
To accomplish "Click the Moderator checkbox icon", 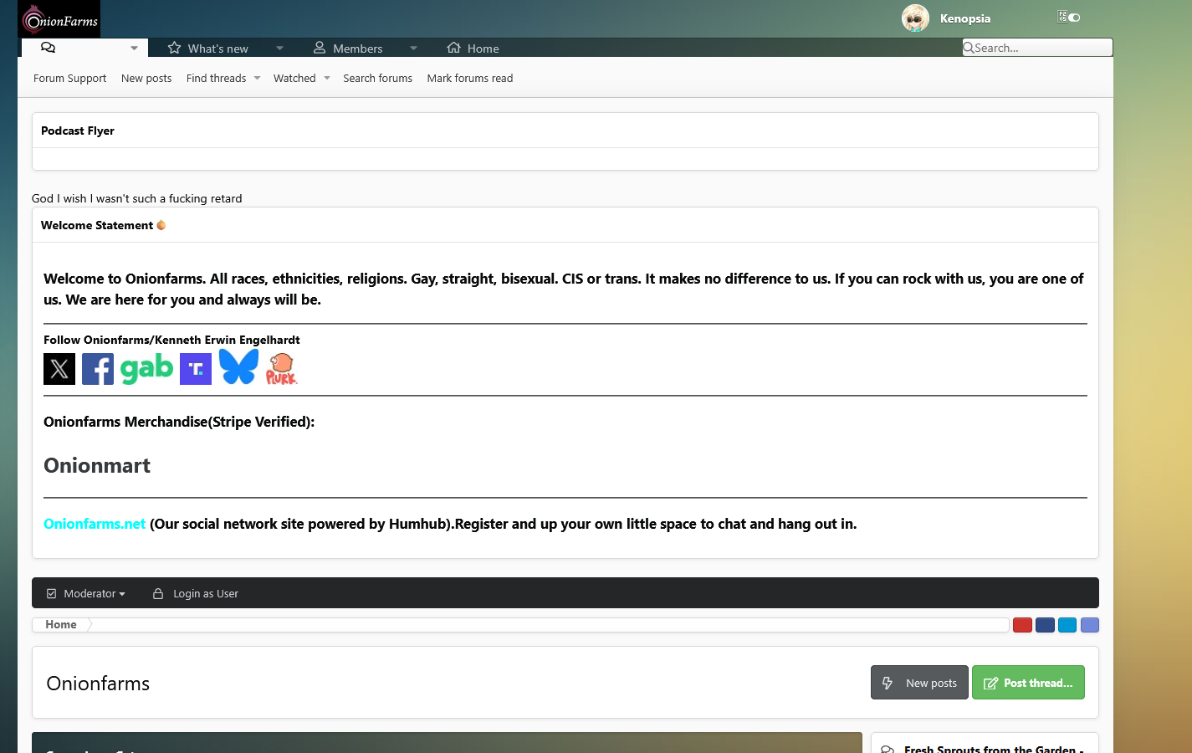I will 52,593.
